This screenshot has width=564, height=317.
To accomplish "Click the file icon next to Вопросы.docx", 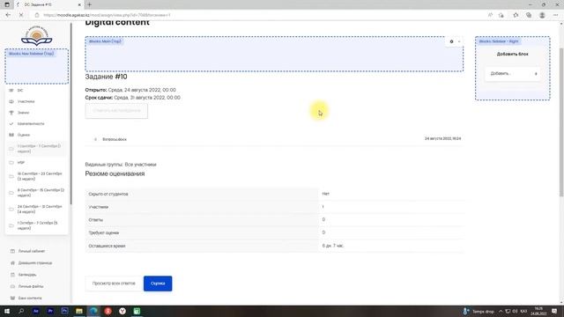I will pos(95,139).
